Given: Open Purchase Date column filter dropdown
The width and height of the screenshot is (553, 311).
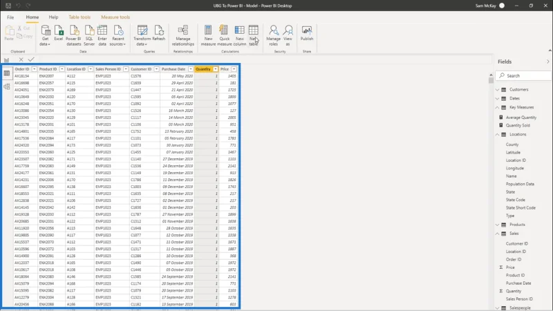Looking at the screenshot, I should [x=191, y=69].
